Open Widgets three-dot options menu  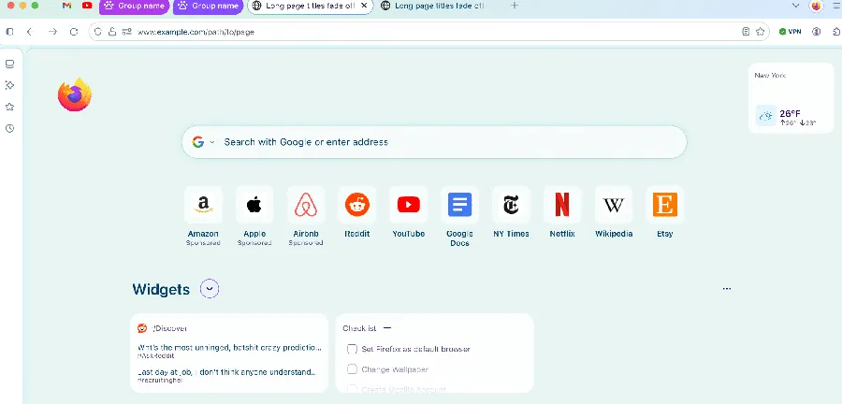click(x=727, y=289)
